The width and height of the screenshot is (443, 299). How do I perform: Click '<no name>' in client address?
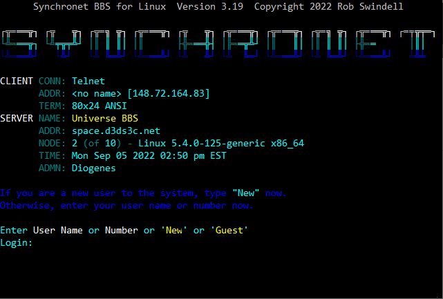pos(96,94)
